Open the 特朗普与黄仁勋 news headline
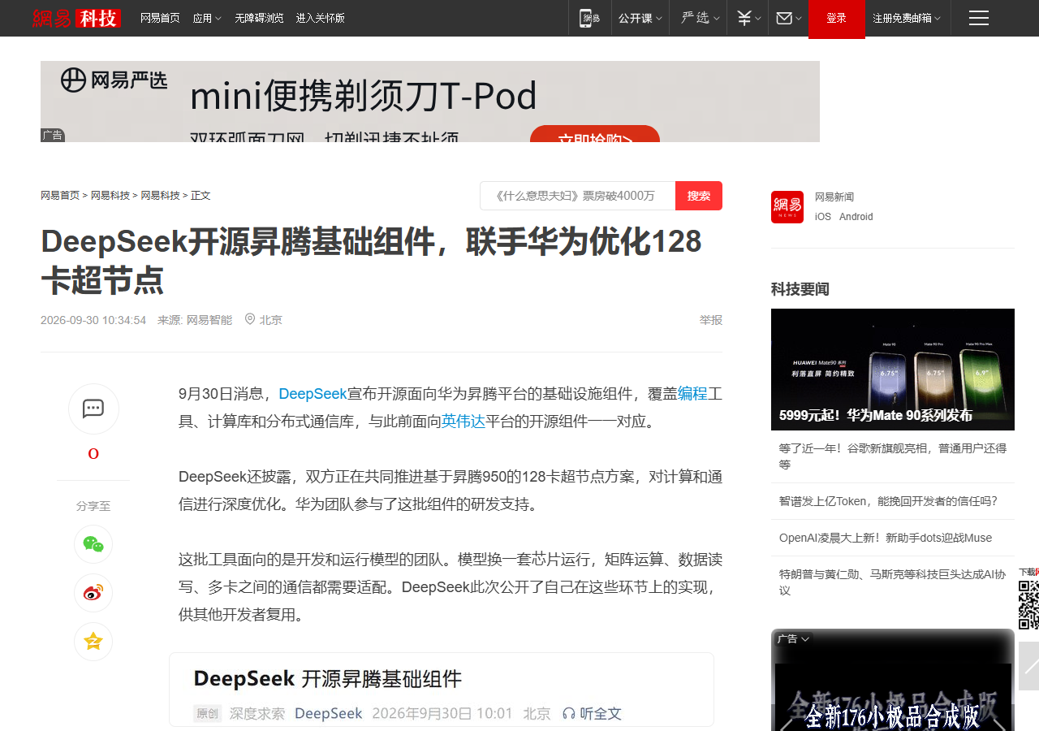Viewport: 1039px width, 731px height. [x=893, y=582]
